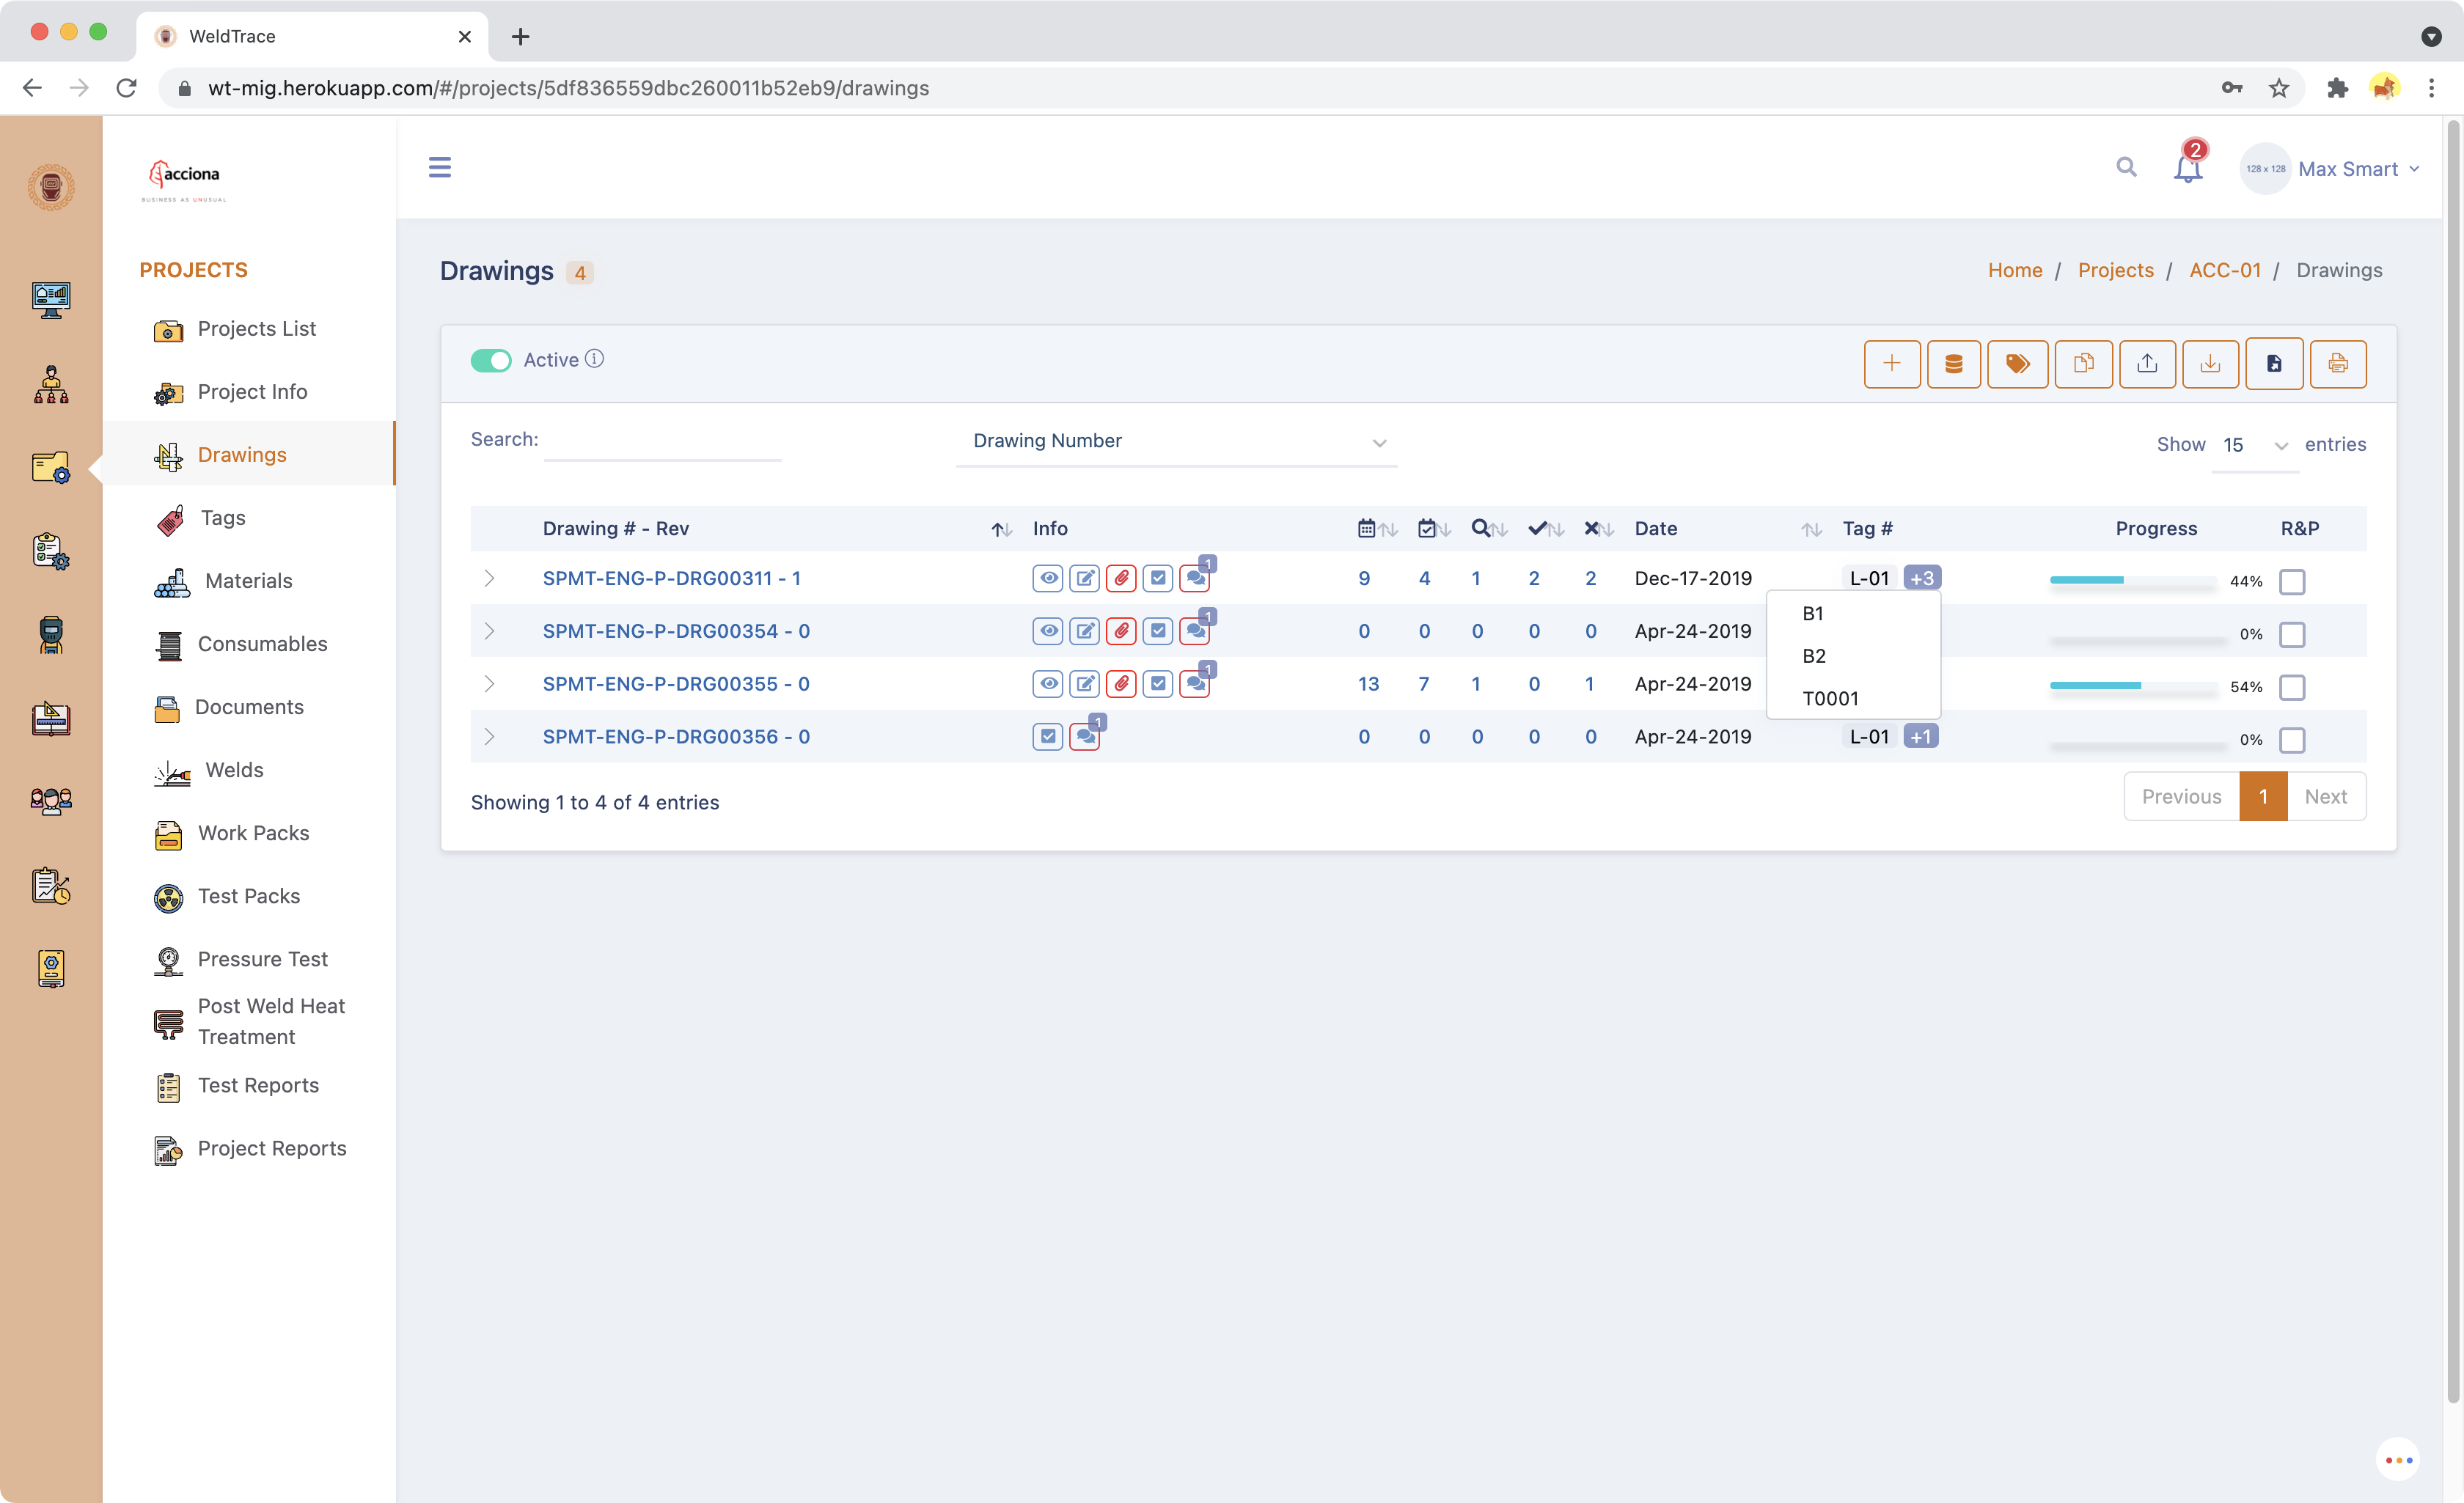Screen dimensions: 2464x1503
Task: Click check-square icon for SPMT-ENG-P-DRG00311
Action: coord(1158,578)
